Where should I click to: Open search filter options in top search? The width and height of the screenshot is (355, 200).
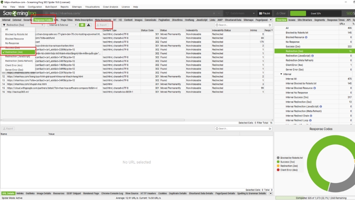pyautogui.click(x=270, y=25)
